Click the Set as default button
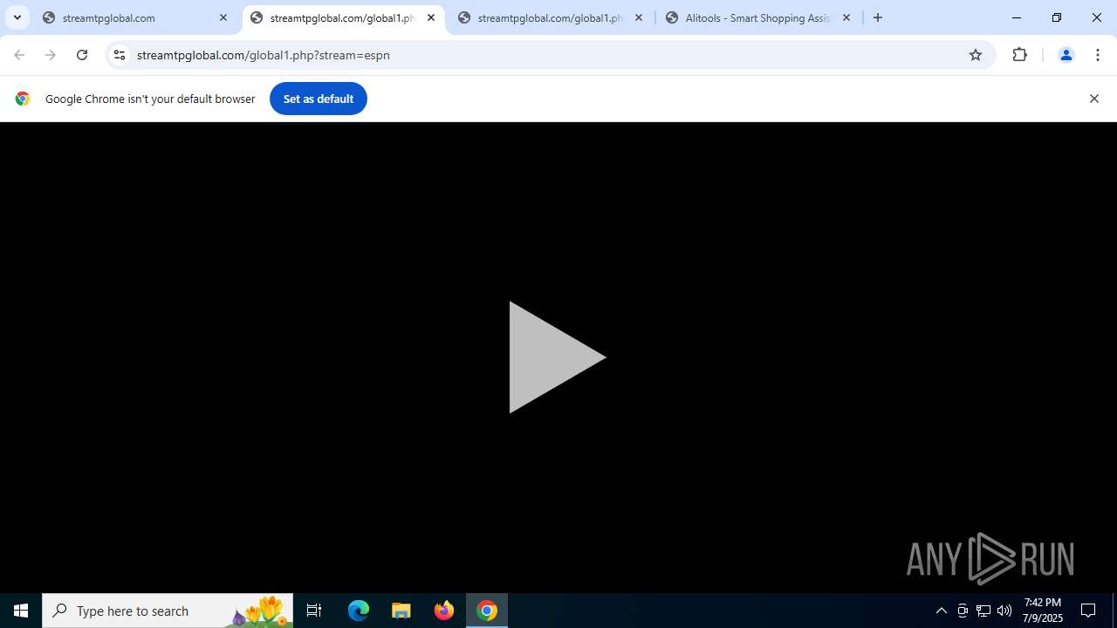1117x628 pixels. point(319,99)
